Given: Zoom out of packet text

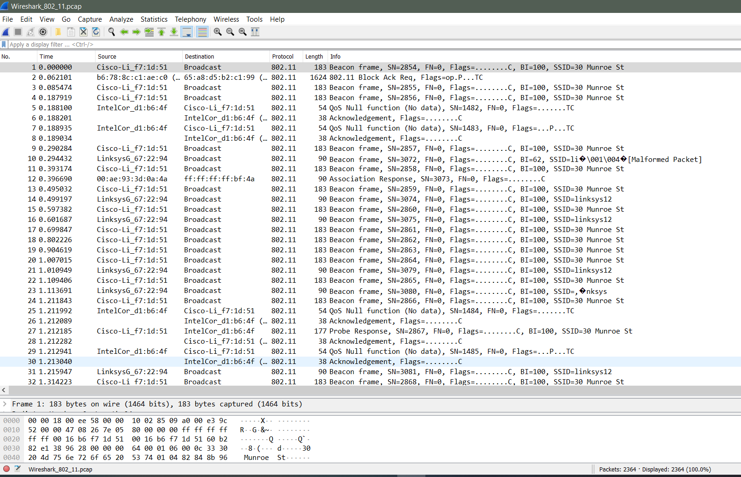Looking at the screenshot, I should [230, 32].
